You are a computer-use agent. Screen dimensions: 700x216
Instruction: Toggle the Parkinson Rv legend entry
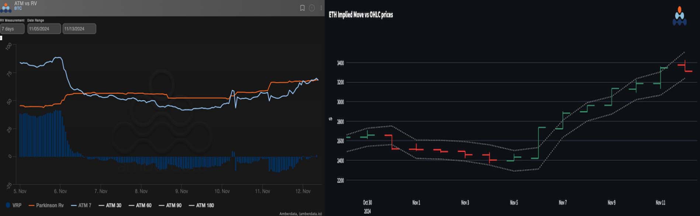[46, 205]
